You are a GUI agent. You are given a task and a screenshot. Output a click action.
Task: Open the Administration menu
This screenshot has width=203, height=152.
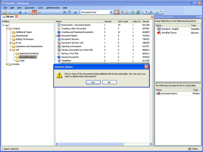pos(53,8)
